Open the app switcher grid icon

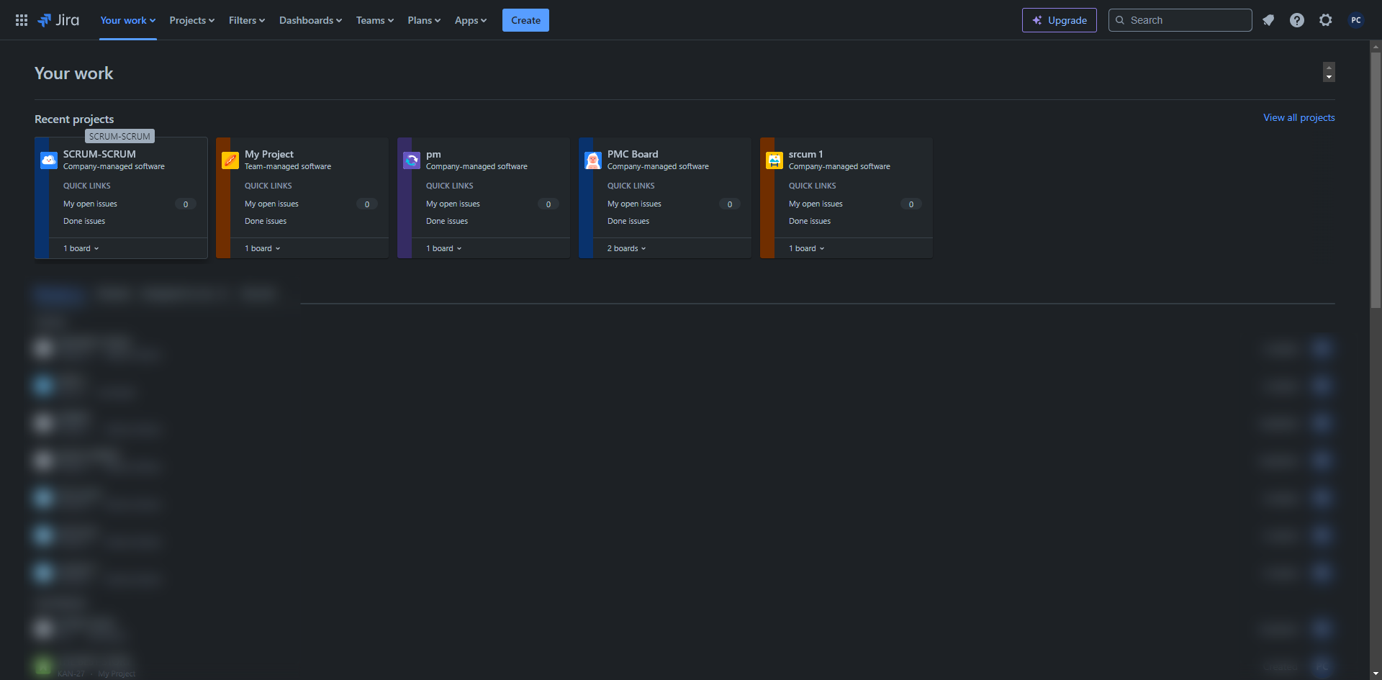click(x=22, y=20)
